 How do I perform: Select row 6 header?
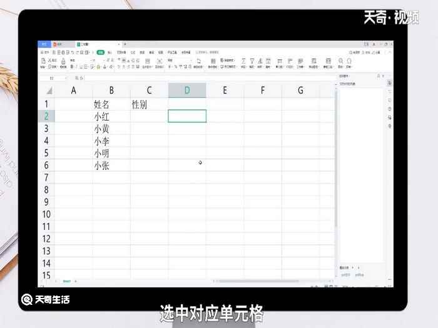point(46,166)
